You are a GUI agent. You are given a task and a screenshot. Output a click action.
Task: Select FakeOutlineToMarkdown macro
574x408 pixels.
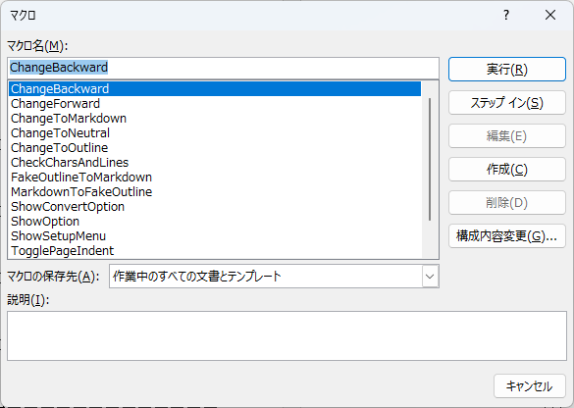pos(215,178)
